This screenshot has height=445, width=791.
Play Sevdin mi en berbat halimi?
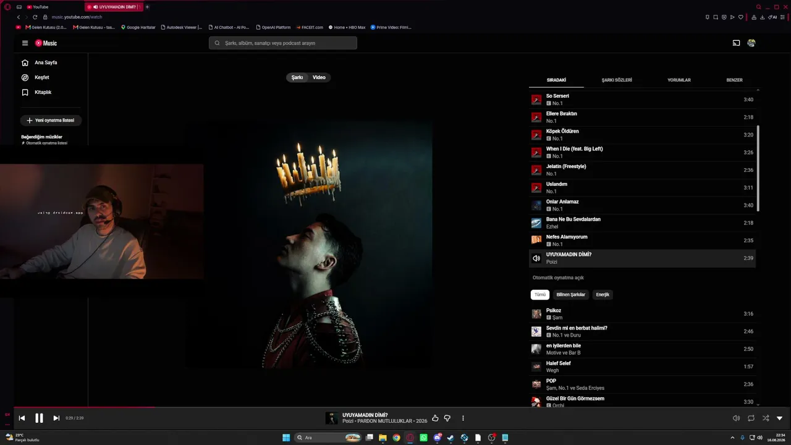point(642,331)
